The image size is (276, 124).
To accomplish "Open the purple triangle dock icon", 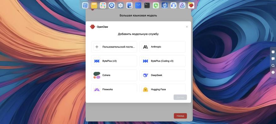I will tap(182, 5).
